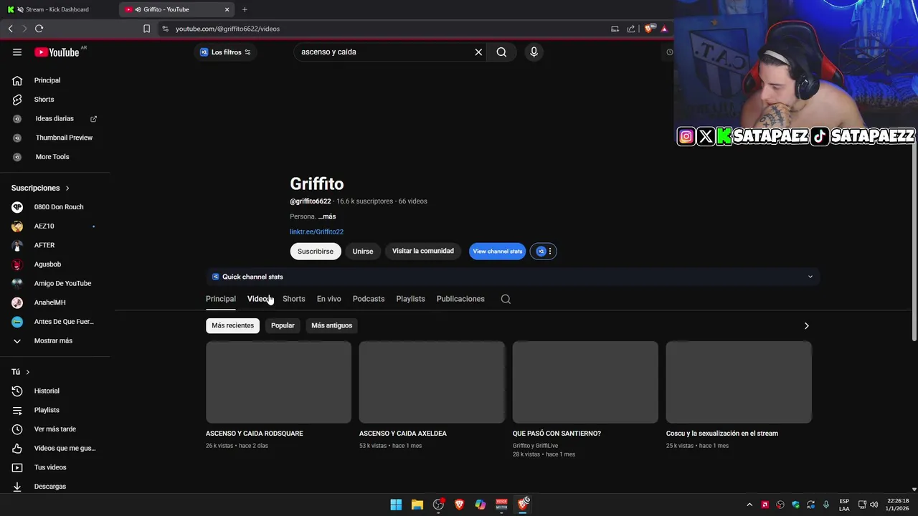Open Shorts in the left sidebar
This screenshot has width=918, height=516.
tap(44, 100)
